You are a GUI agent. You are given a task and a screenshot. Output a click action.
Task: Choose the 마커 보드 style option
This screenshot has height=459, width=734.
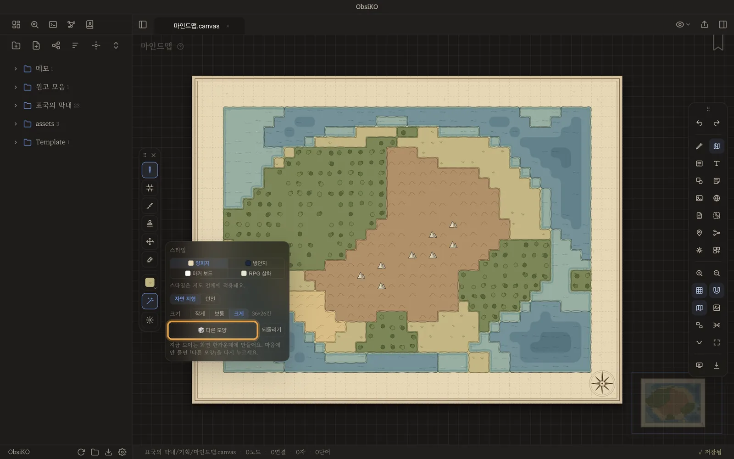pyautogui.click(x=199, y=273)
